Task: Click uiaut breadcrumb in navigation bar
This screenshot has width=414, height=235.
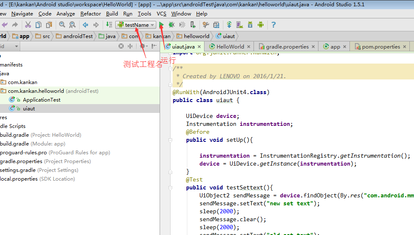Action: (x=225, y=36)
